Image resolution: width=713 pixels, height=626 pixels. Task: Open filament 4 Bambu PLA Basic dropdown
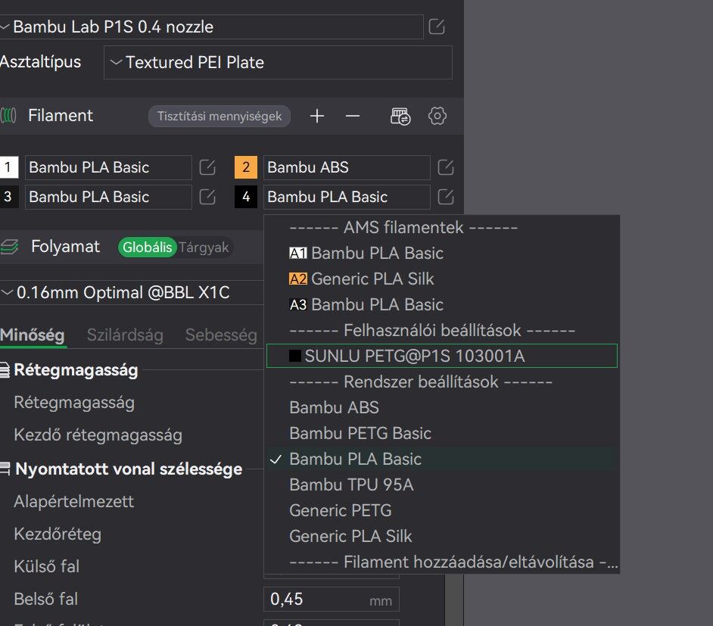pos(347,197)
